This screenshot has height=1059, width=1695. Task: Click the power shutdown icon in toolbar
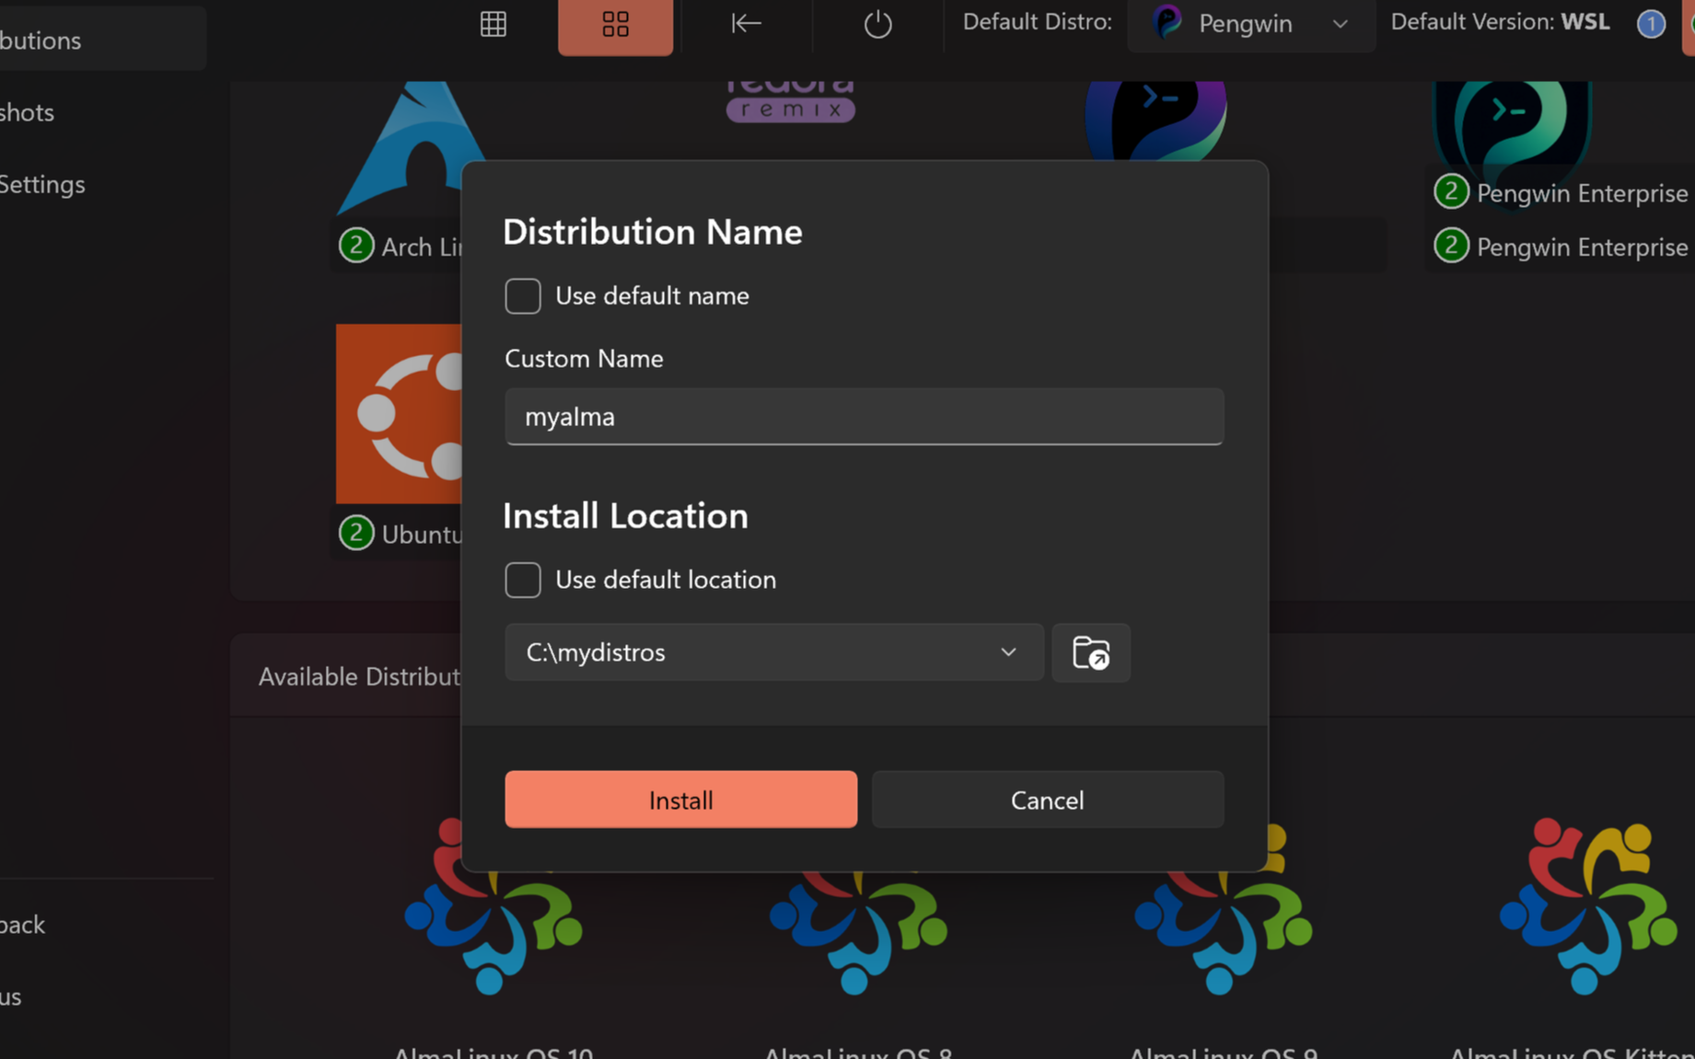tap(877, 24)
